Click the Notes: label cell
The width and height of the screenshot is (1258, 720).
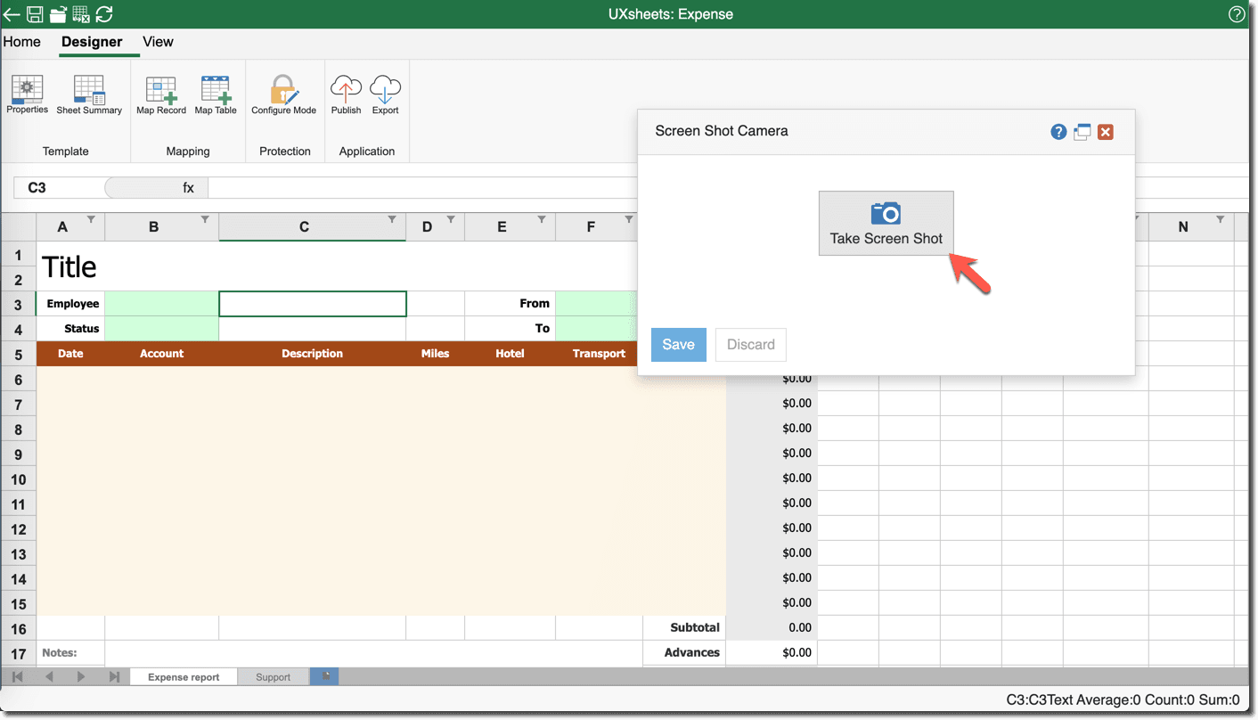coord(70,652)
